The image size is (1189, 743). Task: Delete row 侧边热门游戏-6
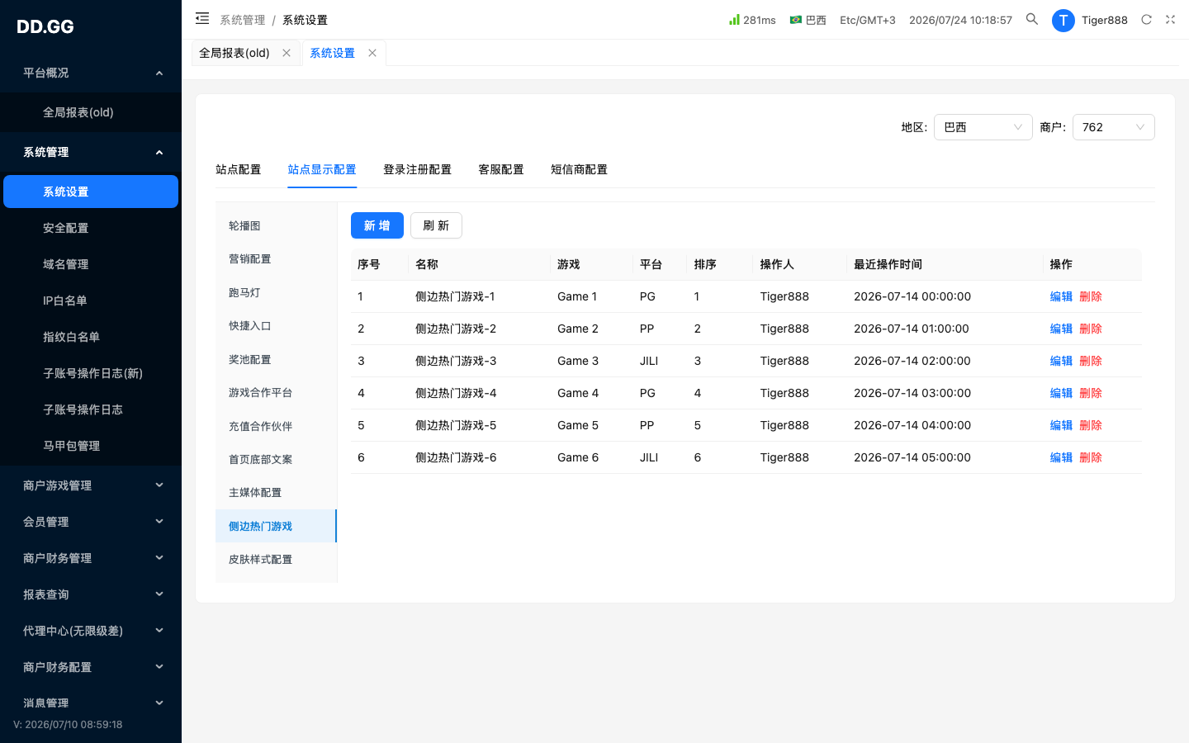coord(1091,457)
